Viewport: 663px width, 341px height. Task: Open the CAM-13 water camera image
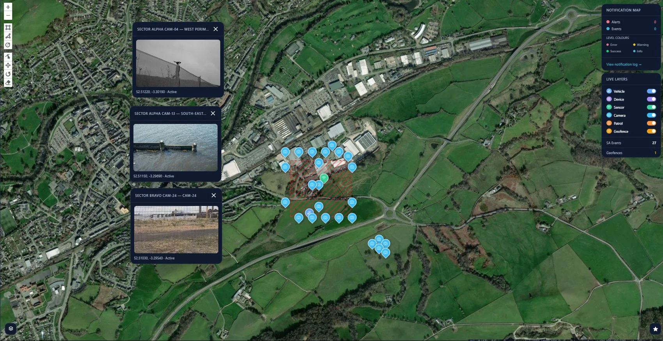175,148
